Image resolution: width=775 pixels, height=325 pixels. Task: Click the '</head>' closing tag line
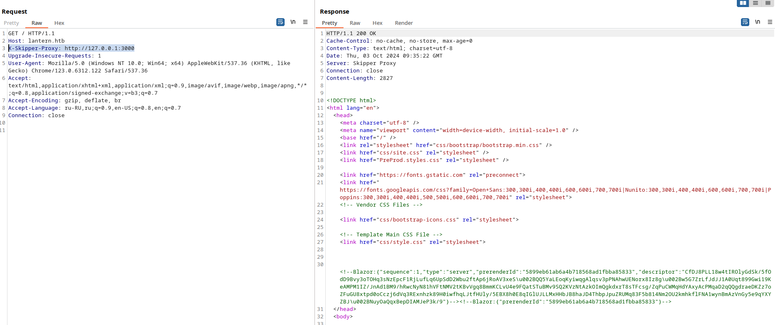tap(345, 309)
